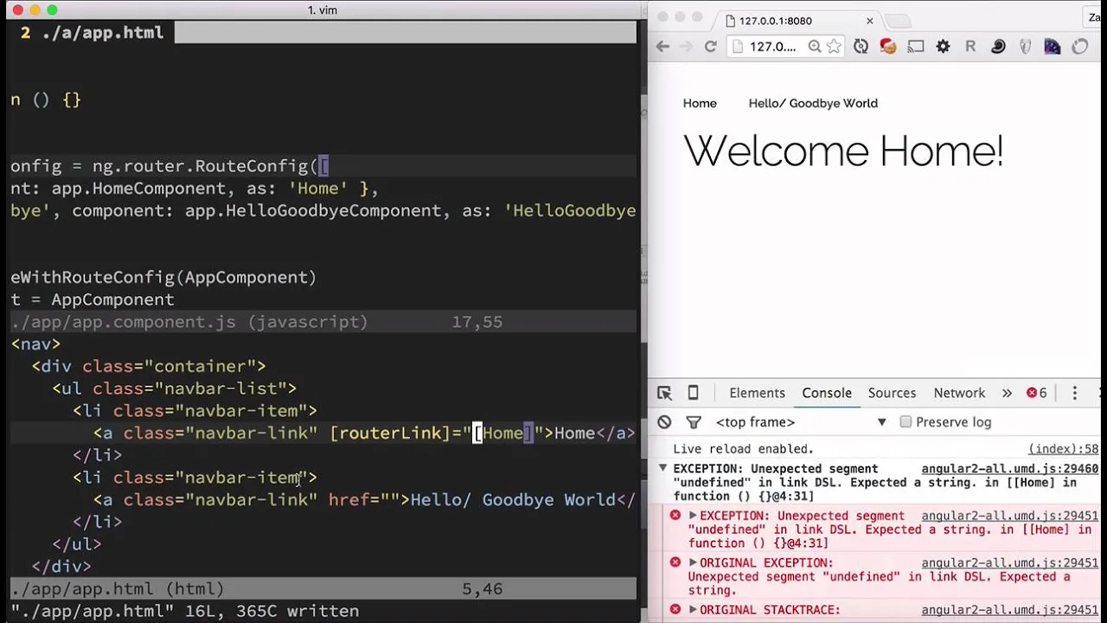The image size is (1107, 623).
Task: Expand the ORIGINAL STACKTRACE triangle
Action: [x=692, y=609]
